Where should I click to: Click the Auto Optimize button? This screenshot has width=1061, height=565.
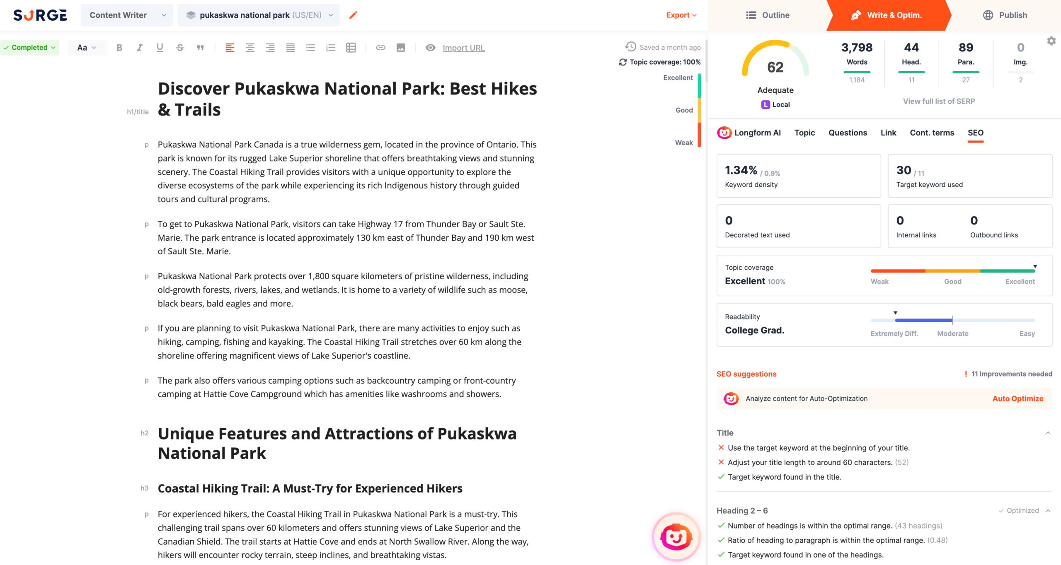coord(1017,398)
